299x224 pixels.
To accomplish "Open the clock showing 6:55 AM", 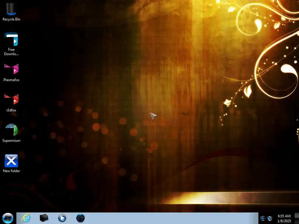I will 284,218.
